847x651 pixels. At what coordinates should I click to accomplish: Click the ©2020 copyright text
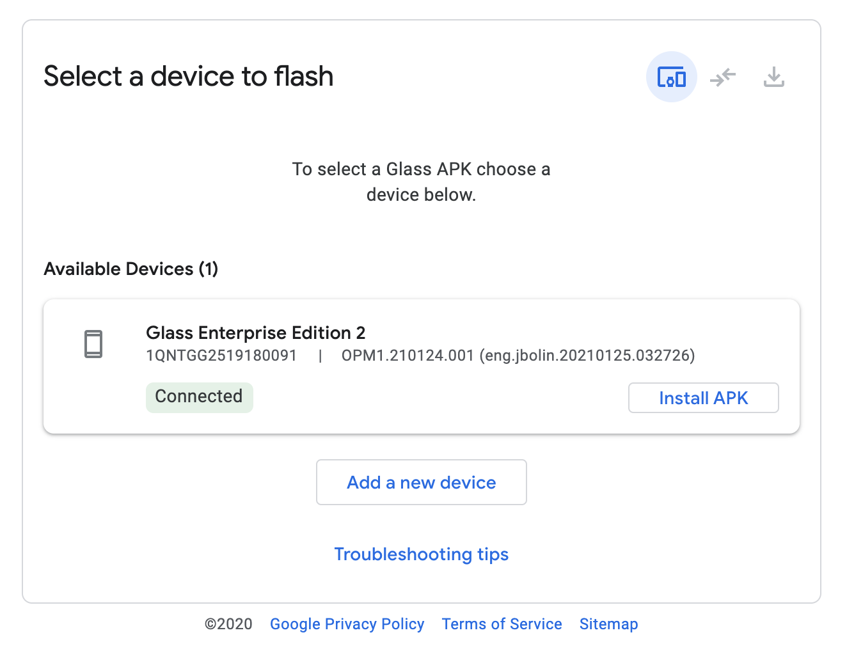[228, 624]
